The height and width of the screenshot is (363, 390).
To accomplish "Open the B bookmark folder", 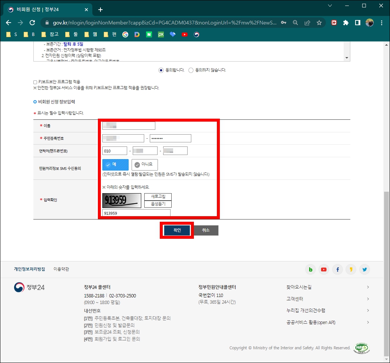I will pos(29,34).
